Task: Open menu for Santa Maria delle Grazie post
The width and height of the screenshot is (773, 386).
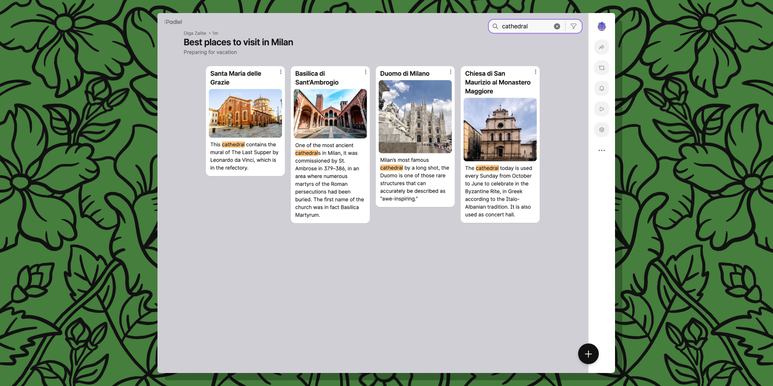Action: point(281,72)
